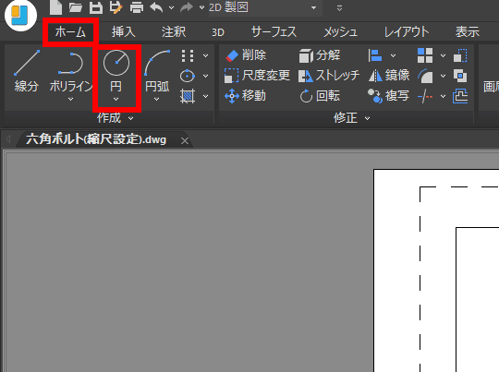The height and width of the screenshot is (372, 499).
Task: Open the レイアウト ribbon tab
Action: pos(407,31)
